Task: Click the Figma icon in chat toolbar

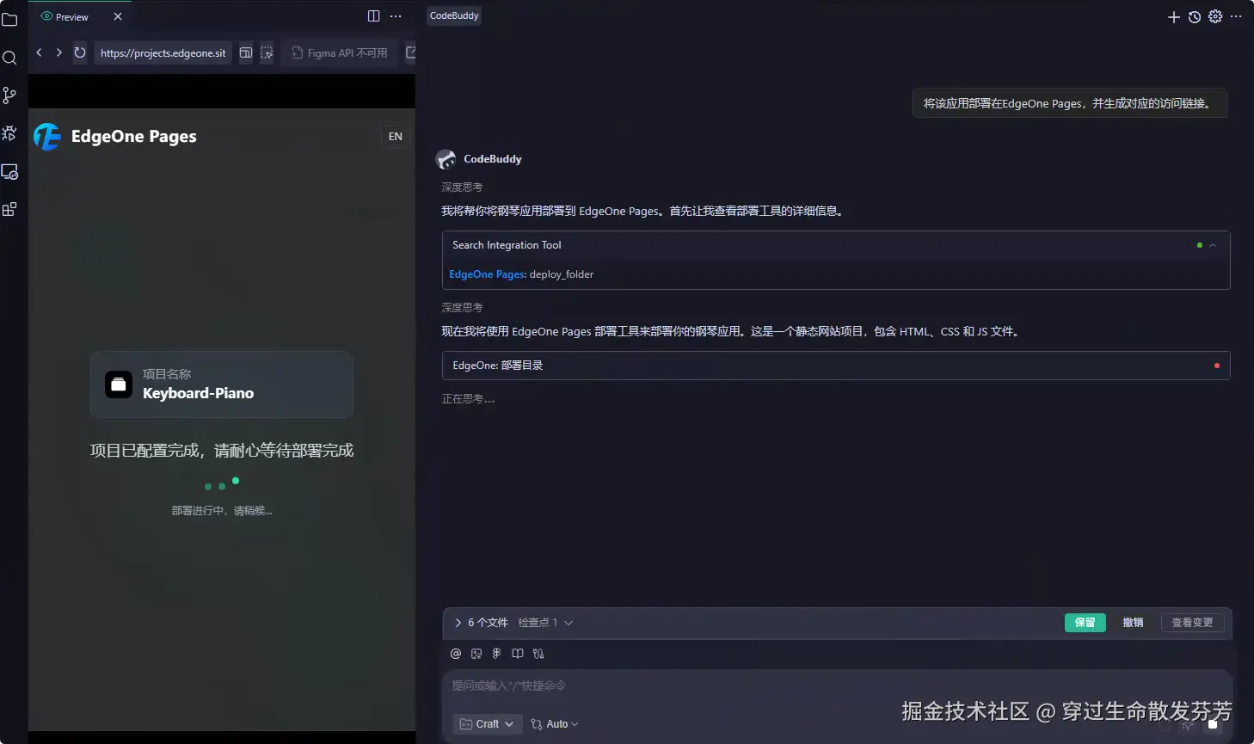Action: pyautogui.click(x=496, y=654)
